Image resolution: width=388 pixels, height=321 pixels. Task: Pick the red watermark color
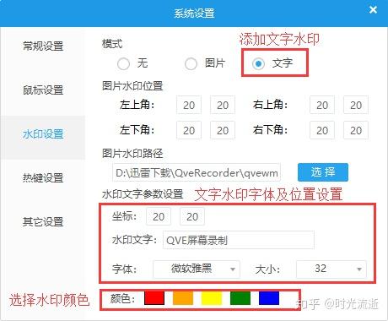[154, 298]
